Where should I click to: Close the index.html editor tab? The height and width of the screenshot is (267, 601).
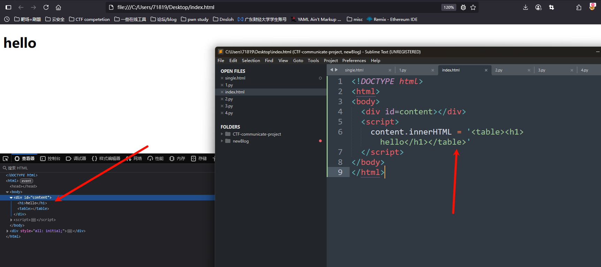[486, 70]
